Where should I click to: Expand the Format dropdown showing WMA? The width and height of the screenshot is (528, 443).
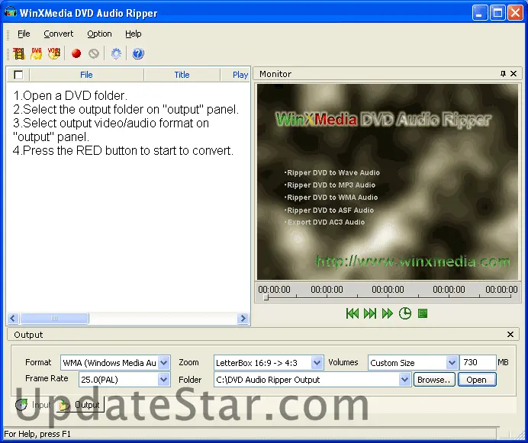(163, 363)
